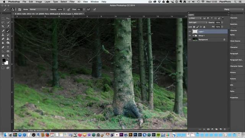Swap foreground and background colors
The height and width of the screenshot is (138, 245).
[8, 59]
